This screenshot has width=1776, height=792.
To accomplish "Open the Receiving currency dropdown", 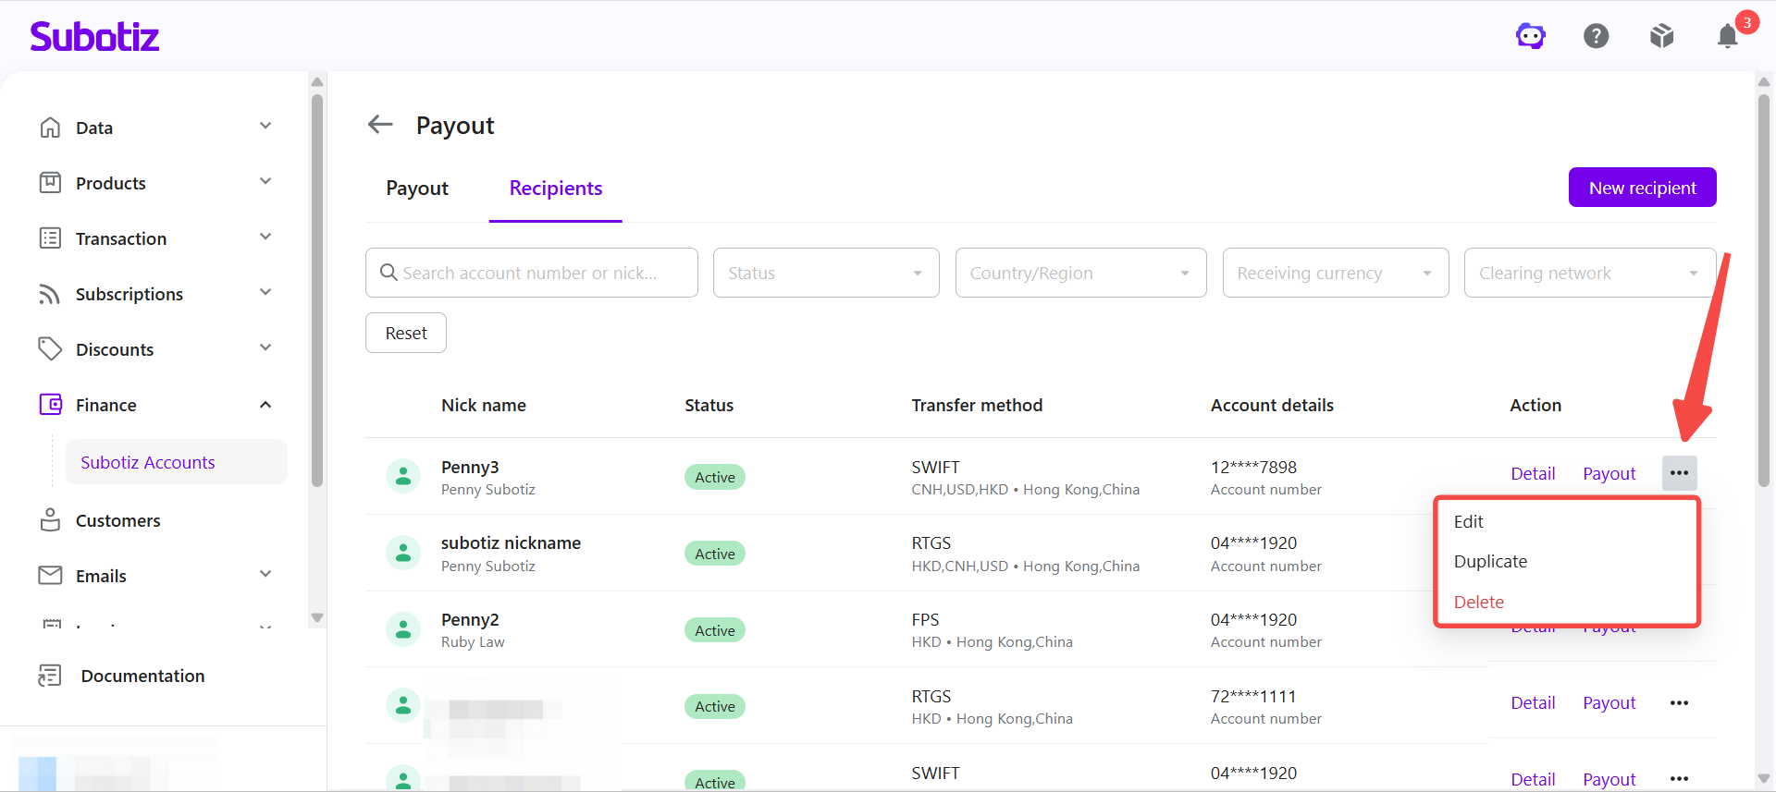I will [x=1336, y=273].
